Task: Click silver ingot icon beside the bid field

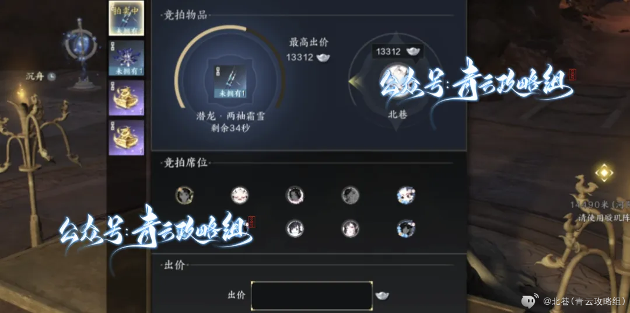Action: click(x=382, y=295)
